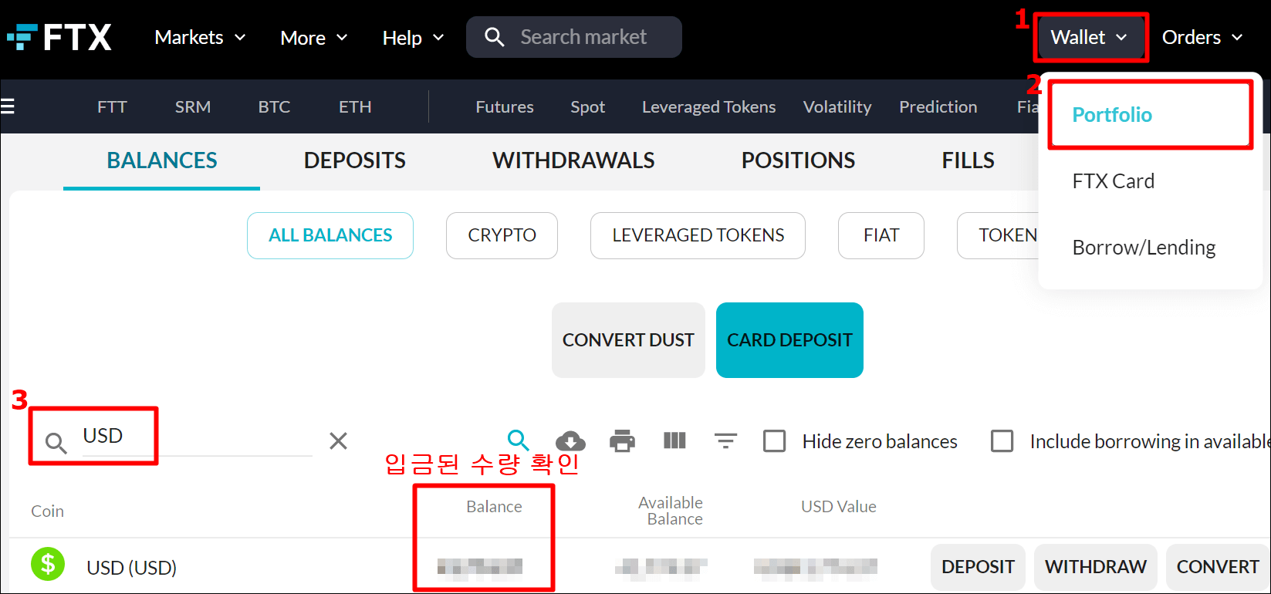1271x594 pixels.
Task: Switch to POSITIONS tab
Action: click(798, 160)
